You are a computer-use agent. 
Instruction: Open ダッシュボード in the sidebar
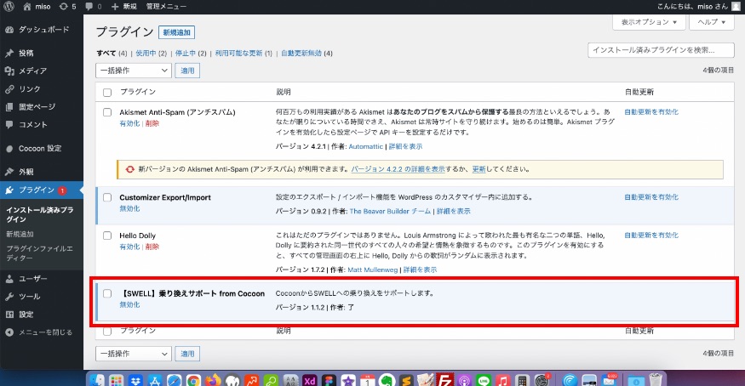42,30
